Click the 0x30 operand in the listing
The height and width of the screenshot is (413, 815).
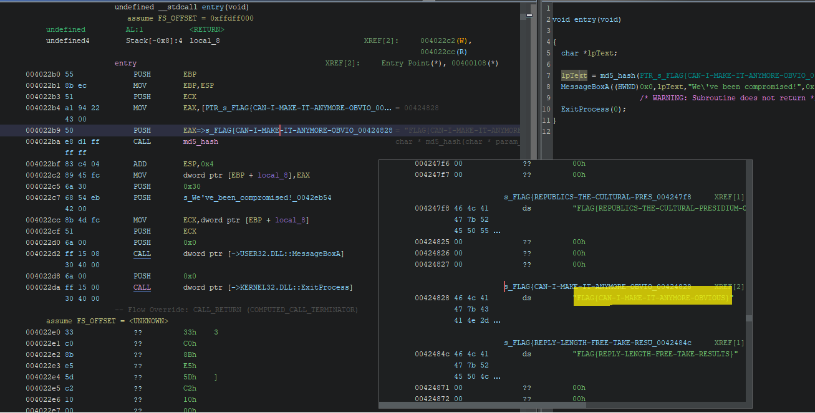pos(192,186)
